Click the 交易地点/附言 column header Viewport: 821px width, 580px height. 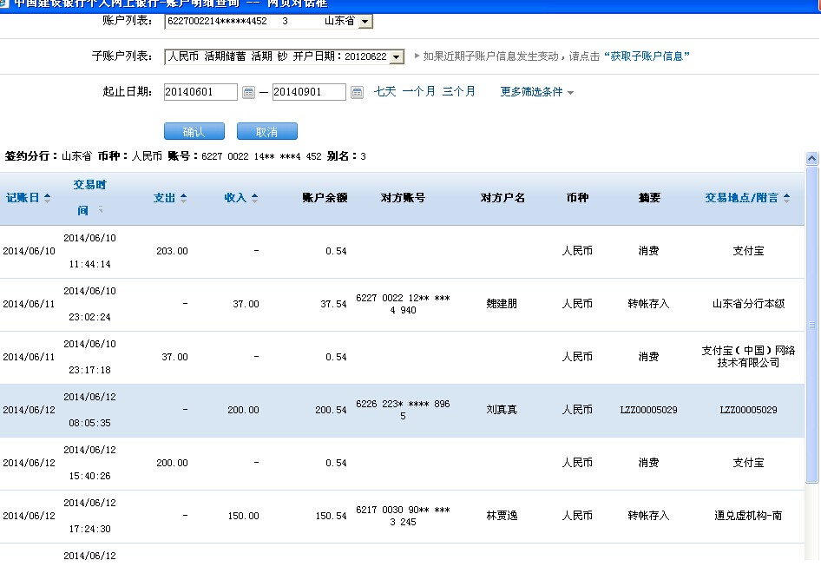click(x=741, y=197)
